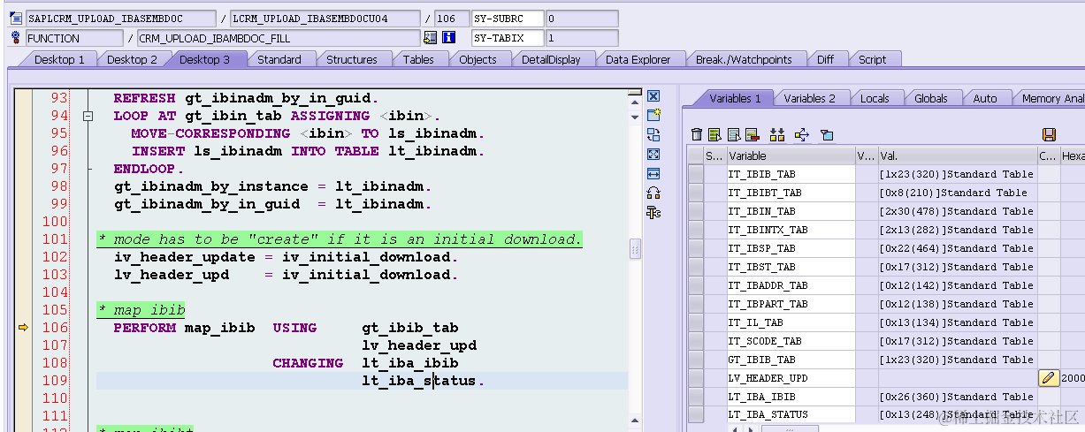1085x432 pixels.
Task: Open the Standard tab
Action: click(x=279, y=59)
